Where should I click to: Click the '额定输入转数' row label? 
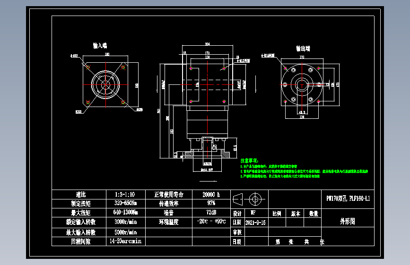tap(81, 222)
